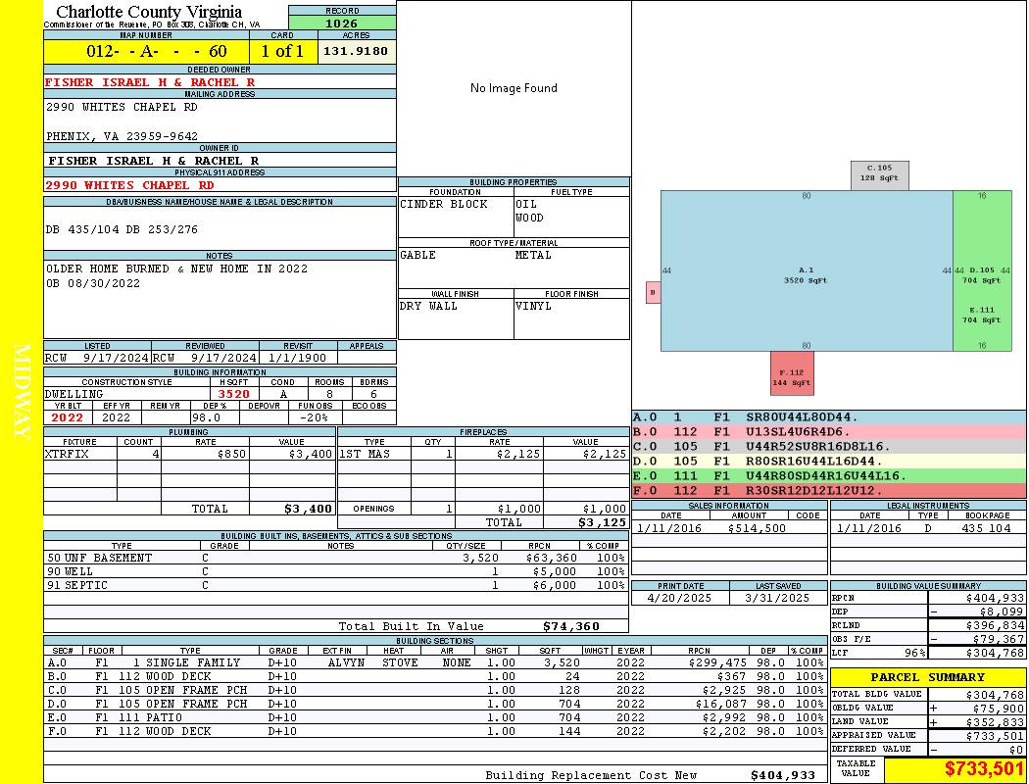Click the plumbing total $3,400
1029x784 pixels.
point(308,509)
